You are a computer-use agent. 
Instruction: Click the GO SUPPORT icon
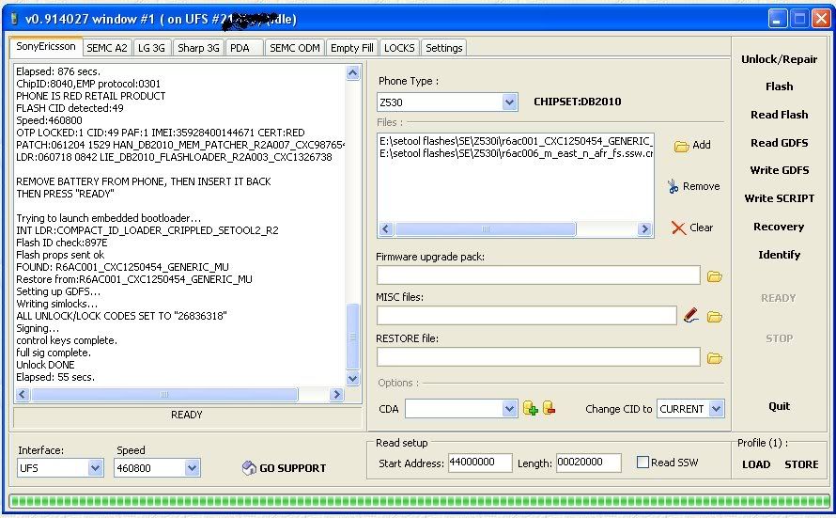point(249,468)
